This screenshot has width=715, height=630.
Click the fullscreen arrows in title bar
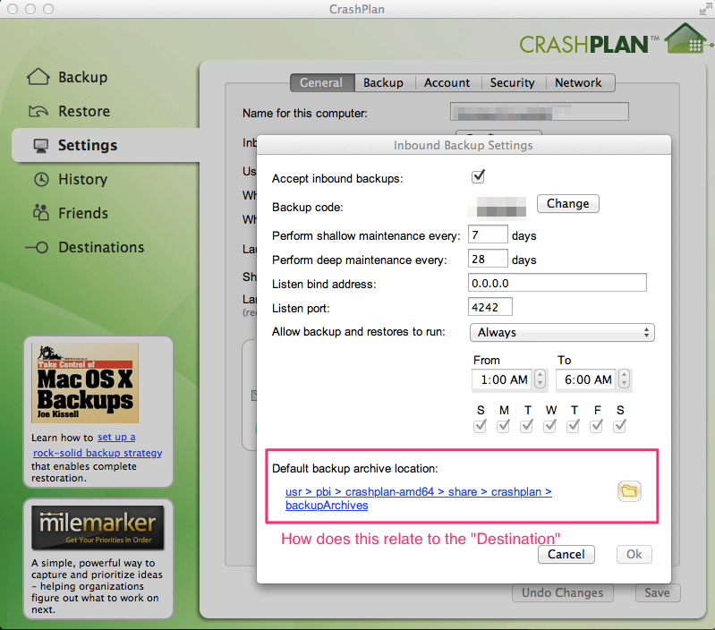pyautogui.click(x=706, y=9)
